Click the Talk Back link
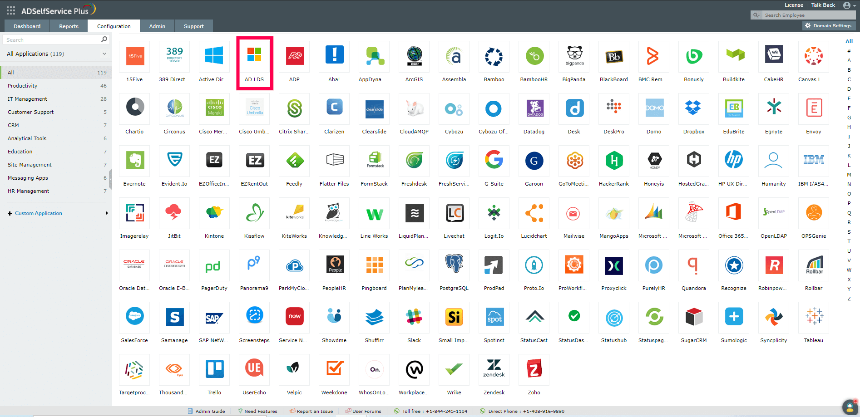This screenshot has height=417, width=860. [823, 5]
